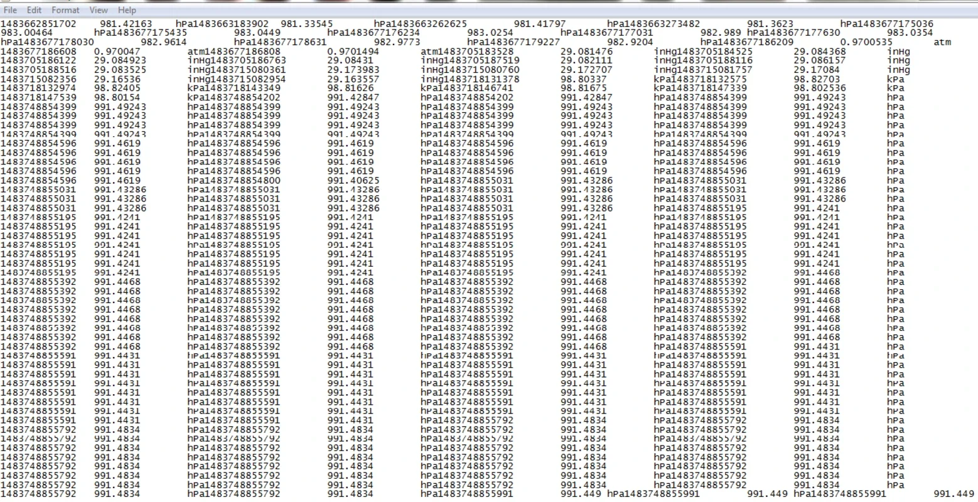Click the timestamp 1483662851702
Screen dimensions: 978x502
click(38, 24)
